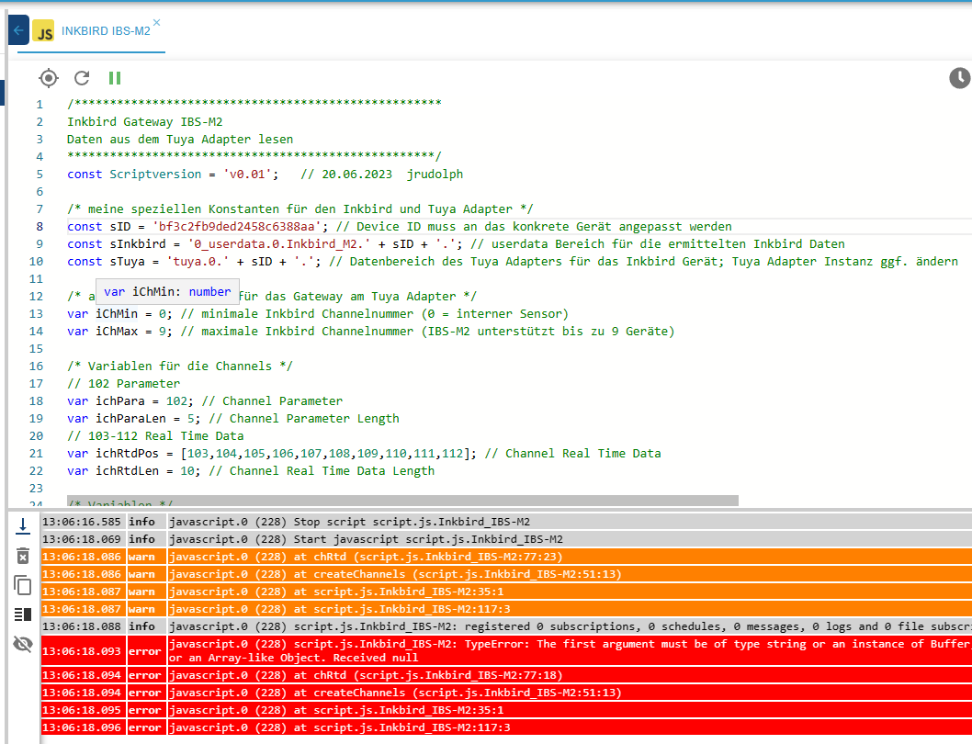
Task: Click '// 103-112 Real Time Data' comment
Action: pos(155,436)
